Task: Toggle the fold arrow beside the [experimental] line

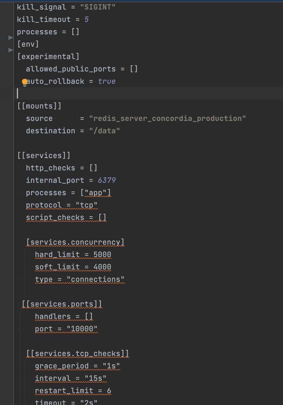Action: [11, 50]
